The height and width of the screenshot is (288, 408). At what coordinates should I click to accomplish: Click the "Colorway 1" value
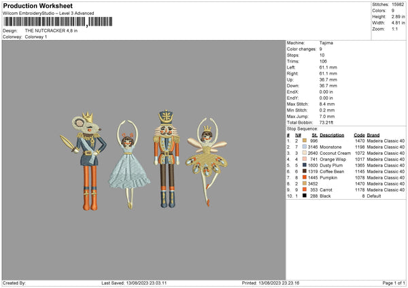tap(36, 37)
